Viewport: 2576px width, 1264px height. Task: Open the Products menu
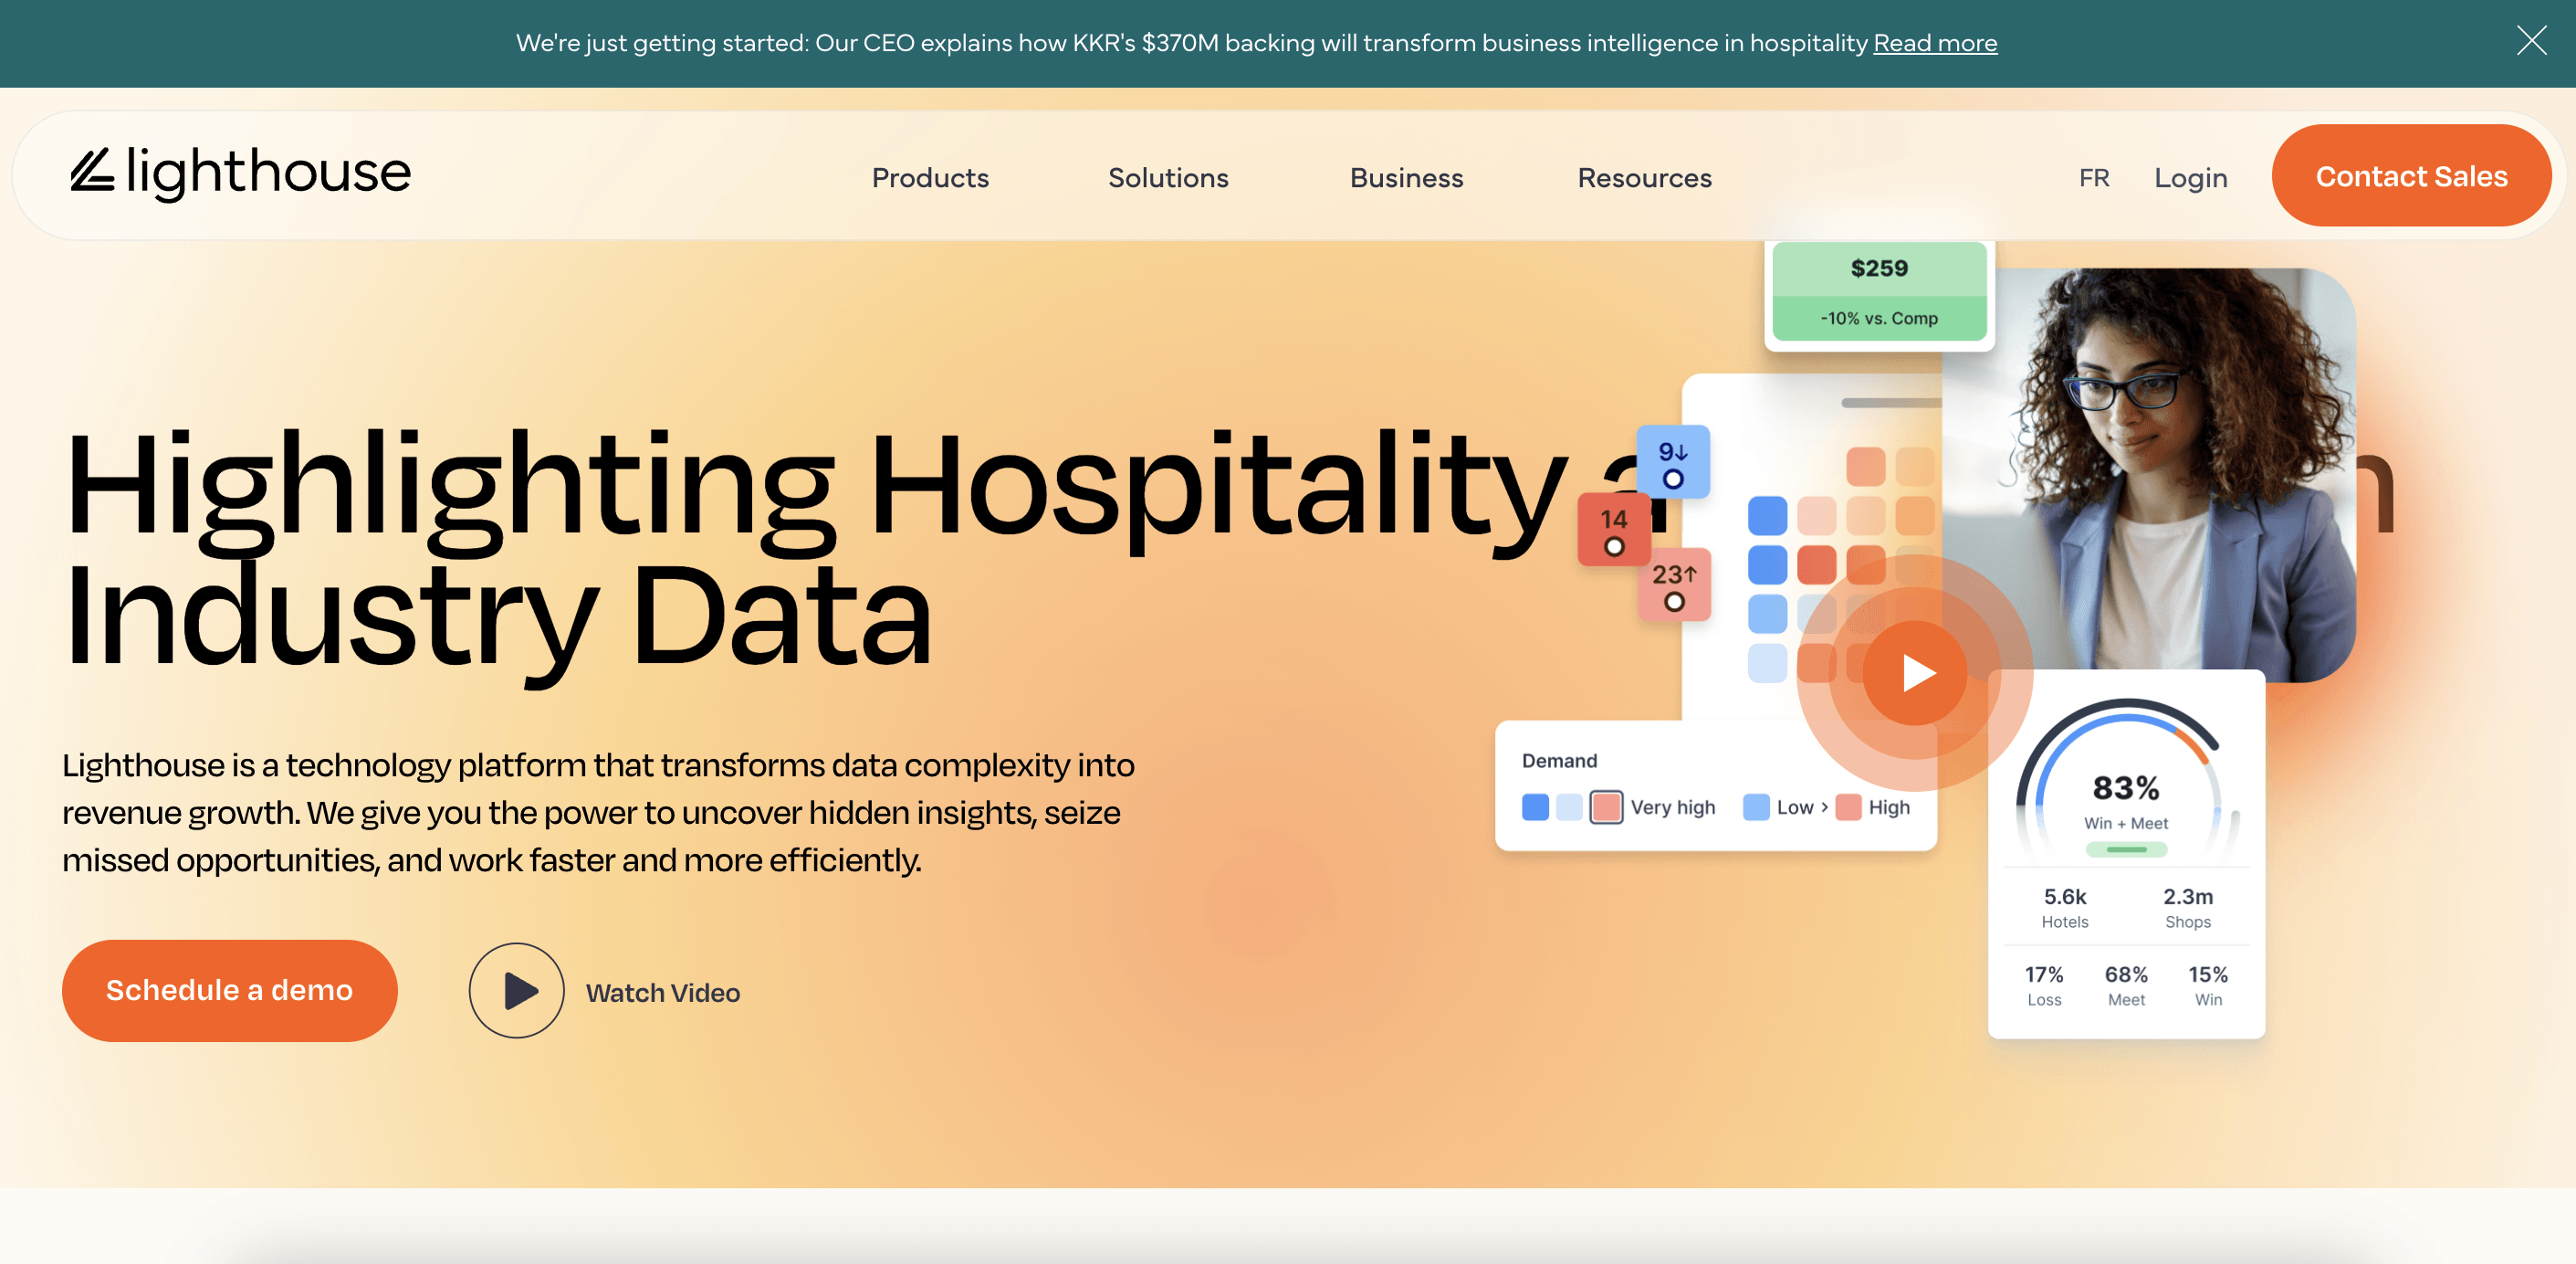tap(930, 177)
